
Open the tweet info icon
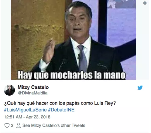click(145, 3)
